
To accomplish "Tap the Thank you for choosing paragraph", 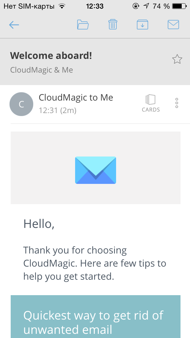I will [95, 263].
